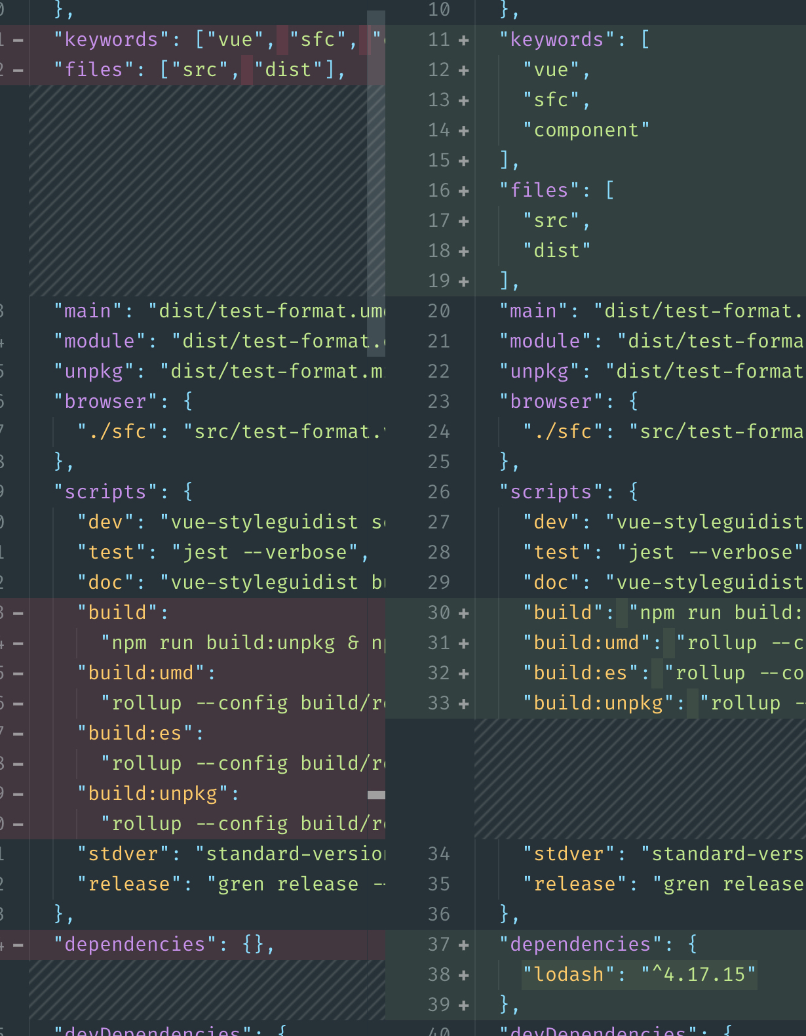This screenshot has height=1036, width=806.
Task: Click the highlighted "lodash" key on line 38
Action: (569, 974)
